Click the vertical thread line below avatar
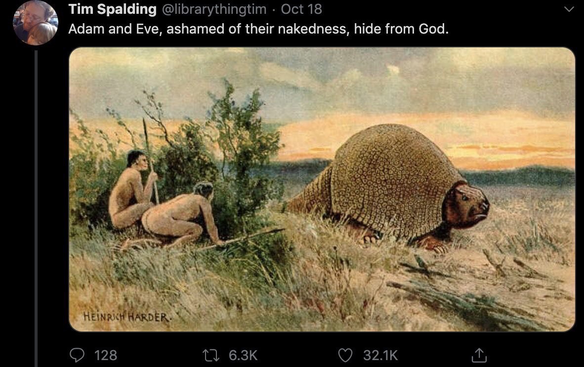Image resolution: width=584 pixels, height=367 pixels. (36, 208)
